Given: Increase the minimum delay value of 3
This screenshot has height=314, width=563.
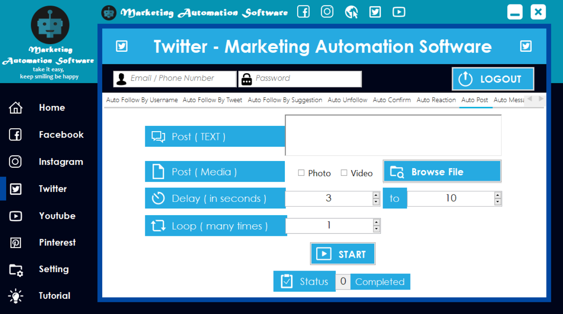Looking at the screenshot, I should (x=376, y=195).
